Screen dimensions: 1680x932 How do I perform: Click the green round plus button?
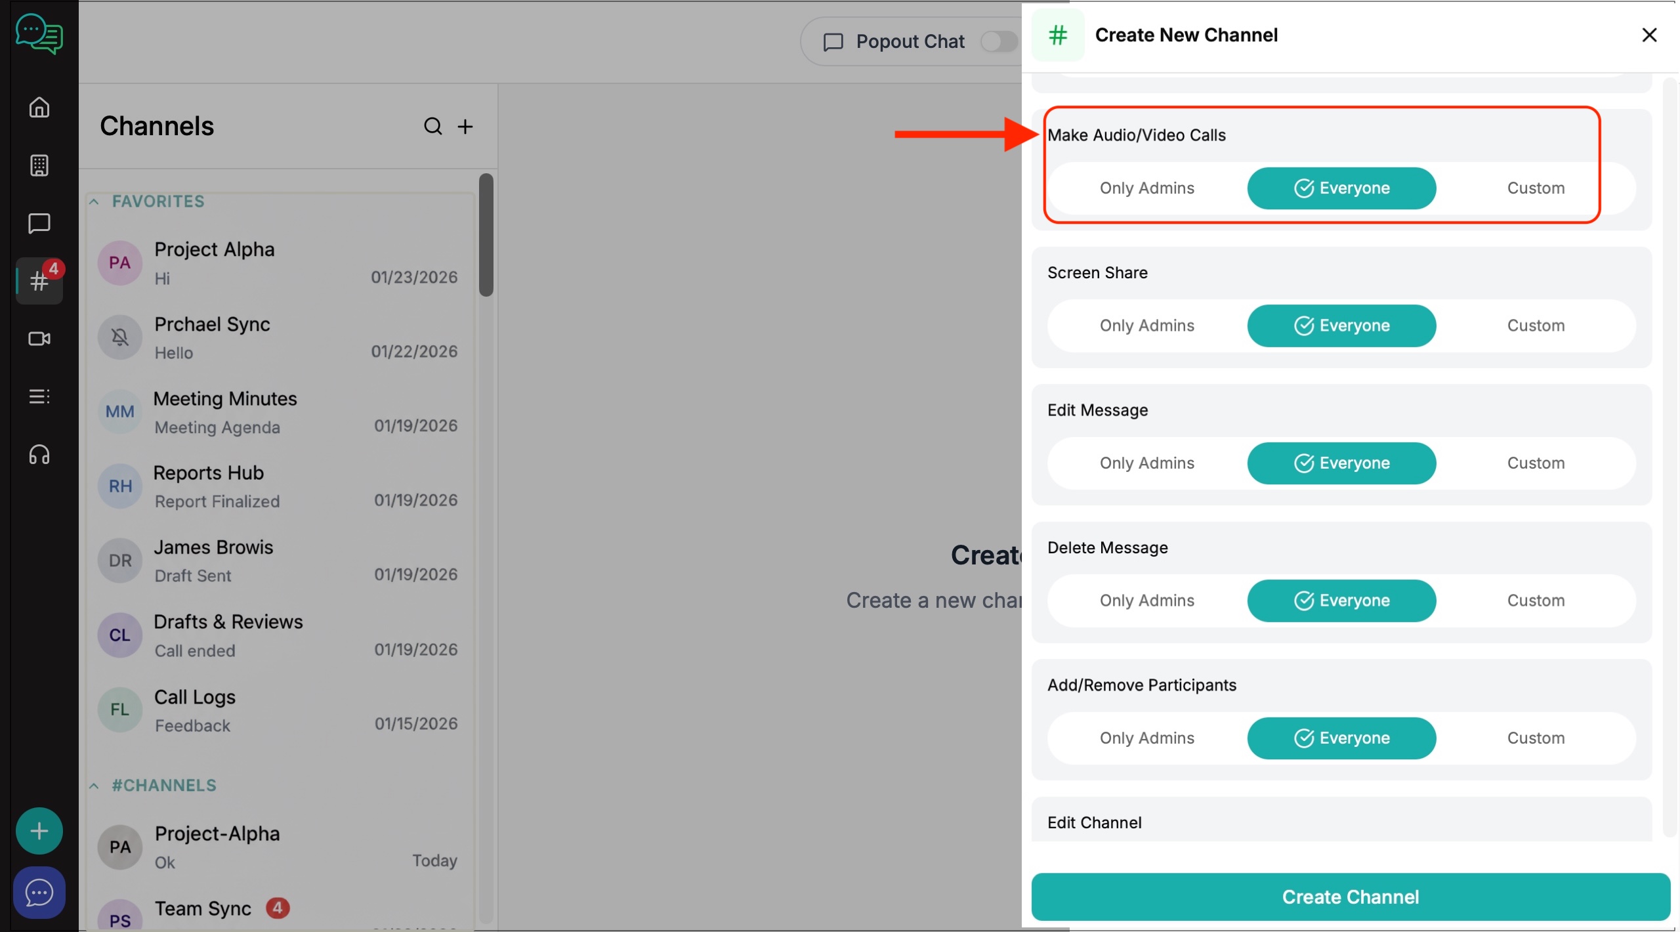click(39, 831)
